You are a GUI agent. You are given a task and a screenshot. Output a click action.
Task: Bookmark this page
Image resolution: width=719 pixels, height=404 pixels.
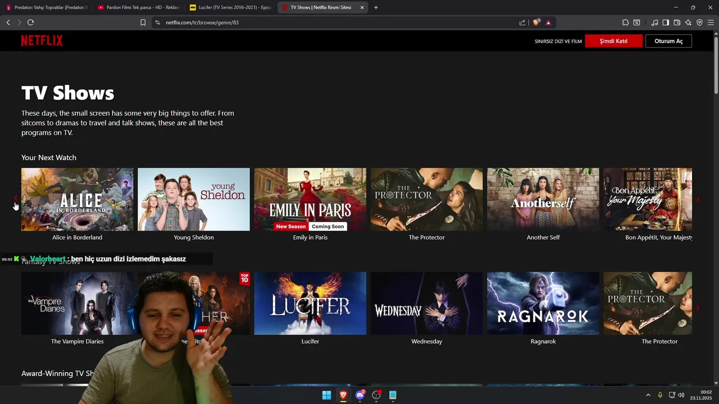143,22
